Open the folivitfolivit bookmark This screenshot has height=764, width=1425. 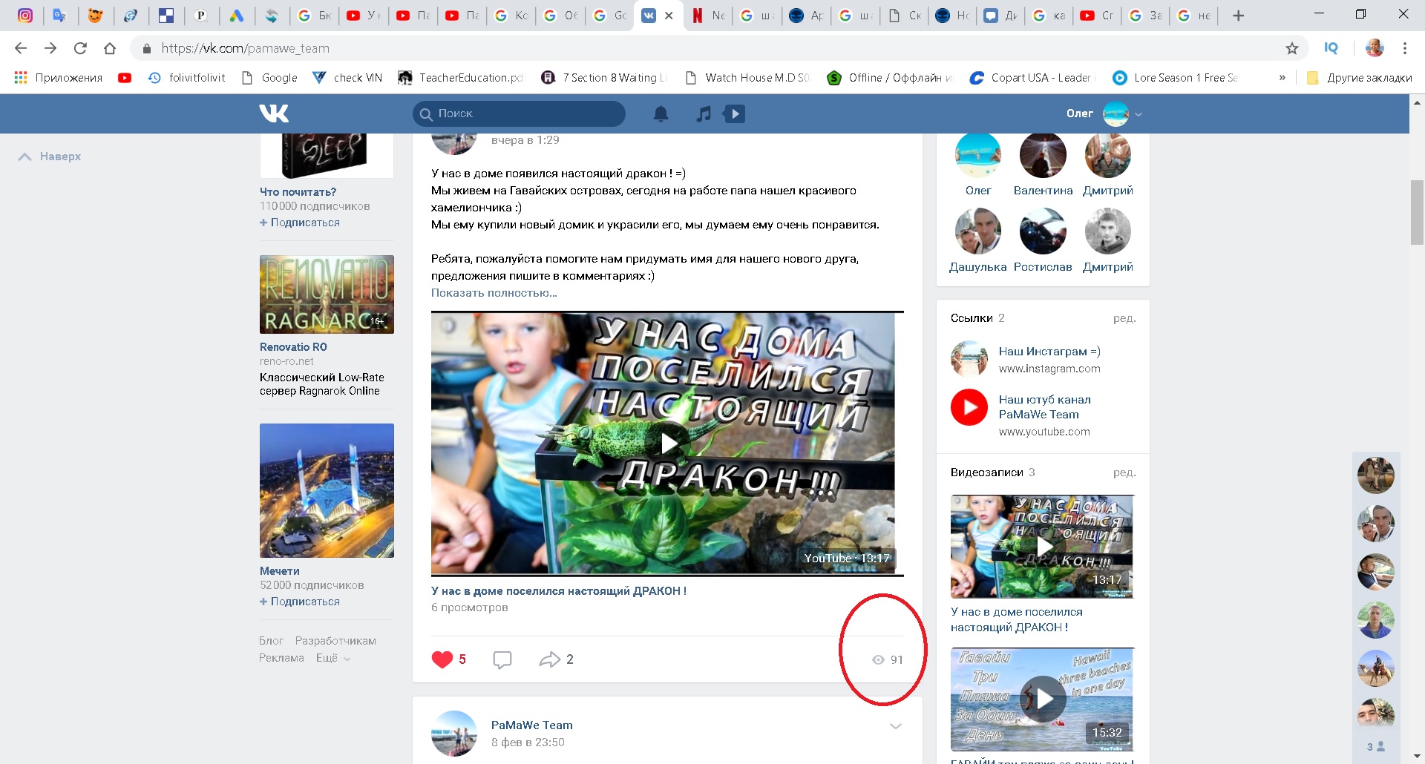[186, 78]
